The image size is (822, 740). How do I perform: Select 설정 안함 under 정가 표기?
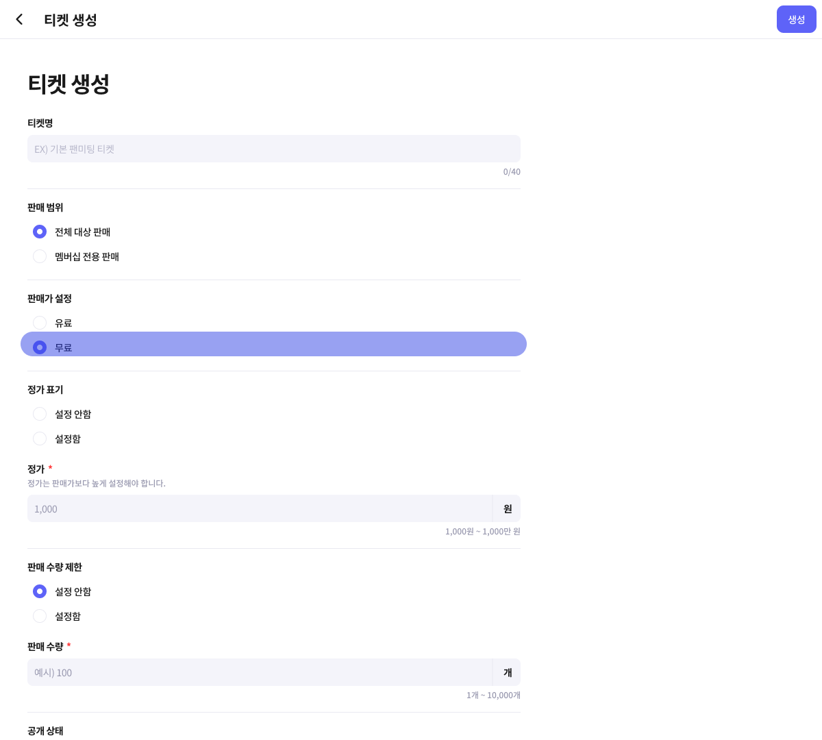point(40,414)
